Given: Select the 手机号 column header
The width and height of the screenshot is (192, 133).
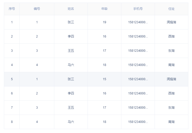Looking at the screenshot, I should pyautogui.click(x=138, y=9).
